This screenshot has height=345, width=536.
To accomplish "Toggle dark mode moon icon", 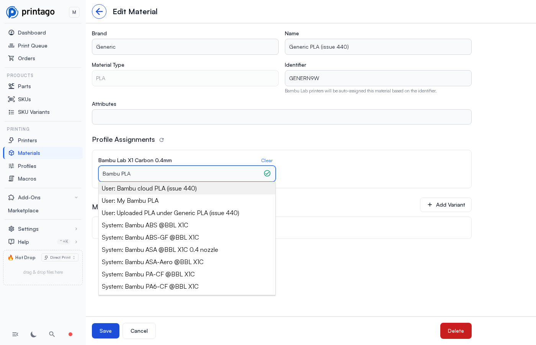I will [x=34, y=334].
